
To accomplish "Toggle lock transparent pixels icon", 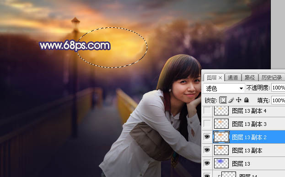I will [223, 100].
